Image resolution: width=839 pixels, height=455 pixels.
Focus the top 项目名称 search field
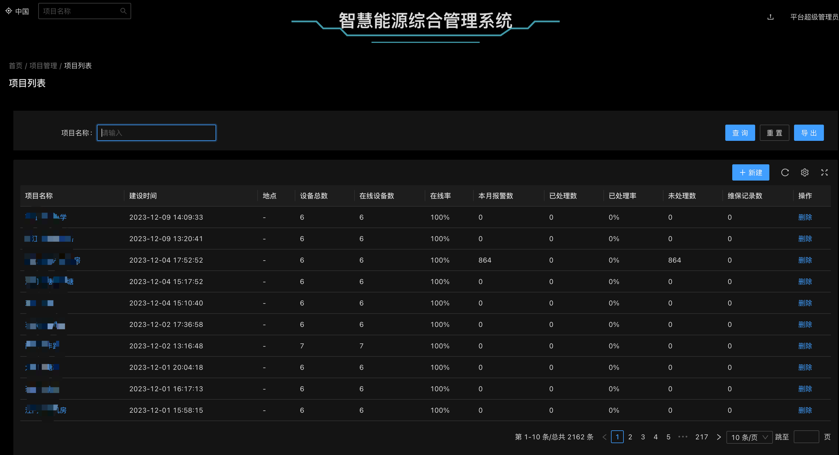(85, 11)
